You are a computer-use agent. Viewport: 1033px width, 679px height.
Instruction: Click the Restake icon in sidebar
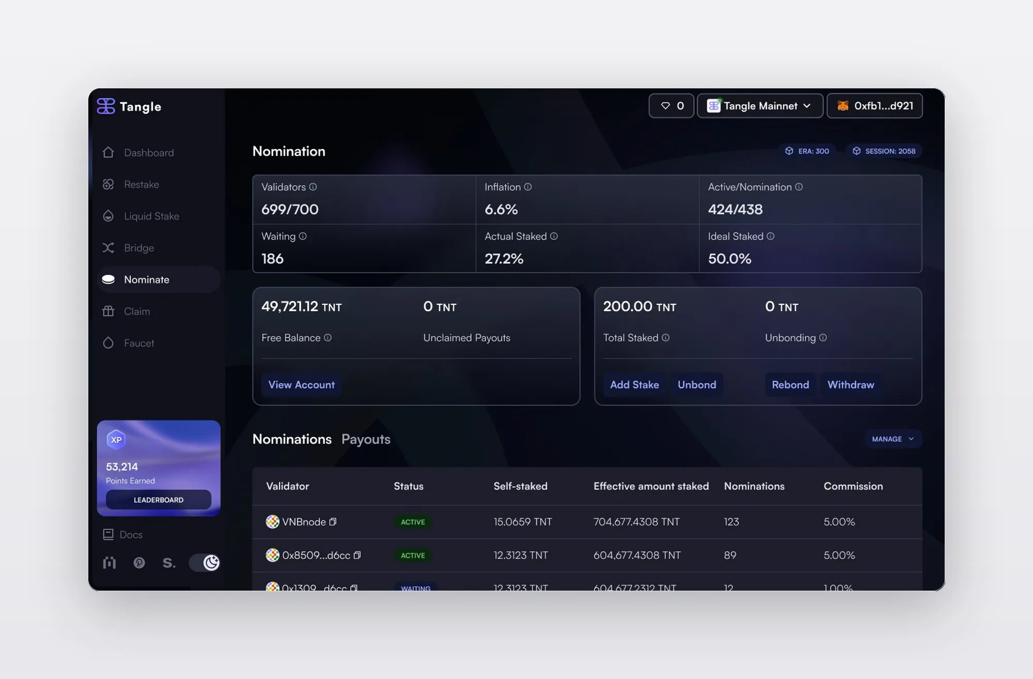click(108, 184)
